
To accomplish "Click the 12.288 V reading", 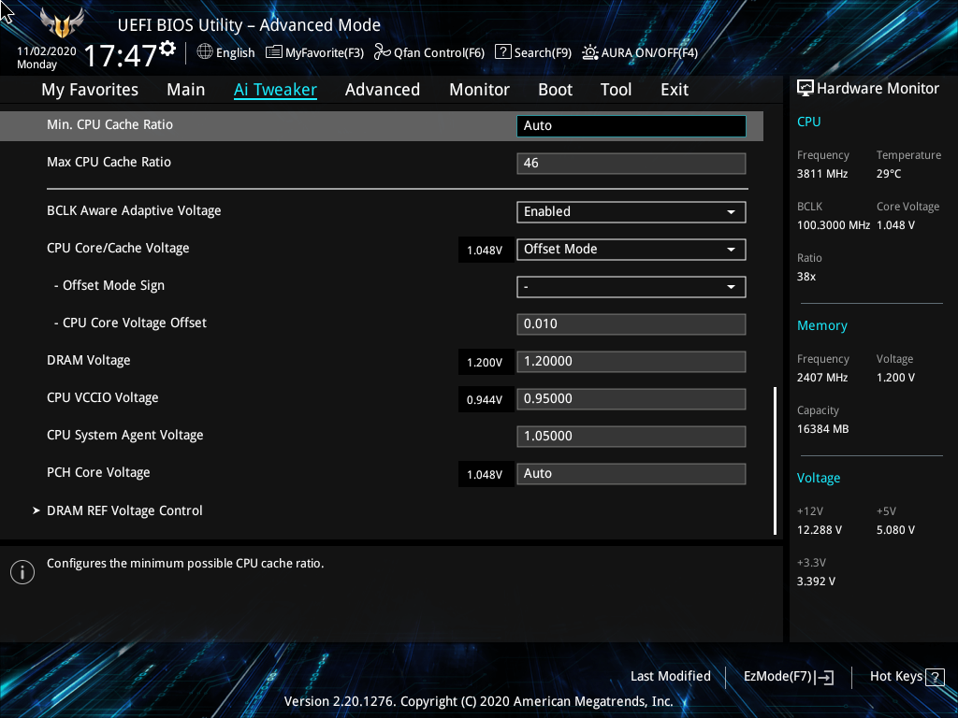I will [x=820, y=530].
